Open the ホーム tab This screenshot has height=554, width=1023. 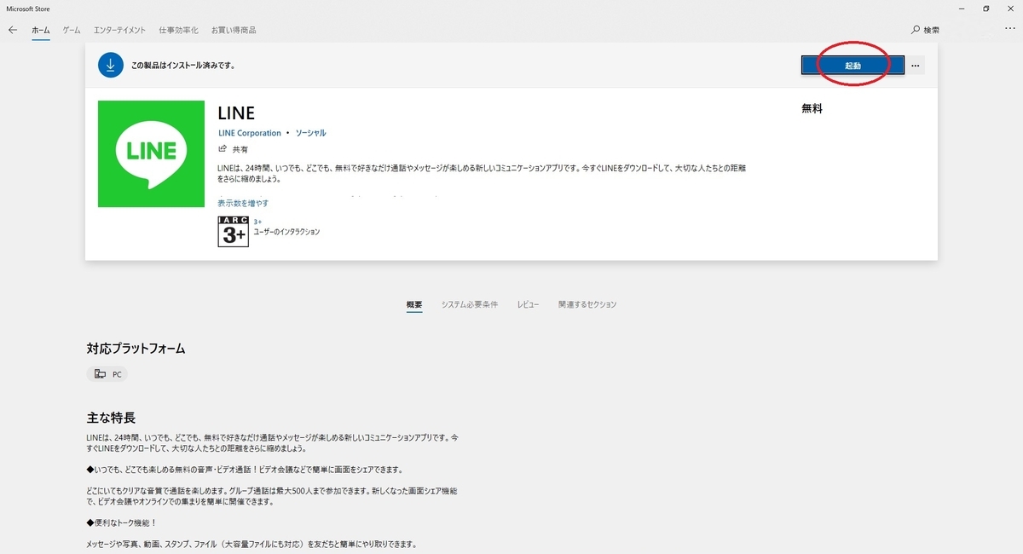pos(41,30)
